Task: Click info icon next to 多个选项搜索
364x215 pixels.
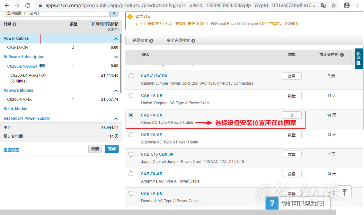Action: coord(193,41)
